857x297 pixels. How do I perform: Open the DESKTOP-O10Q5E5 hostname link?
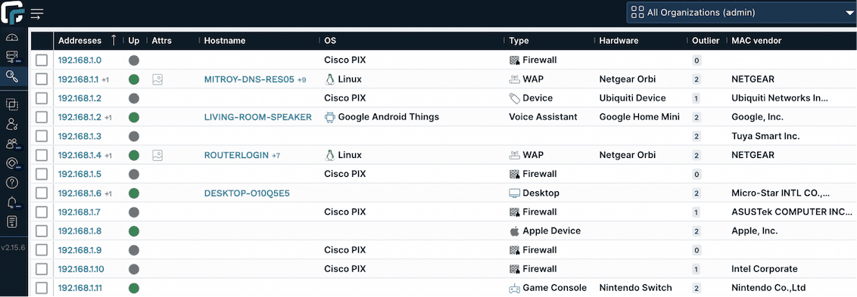click(247, 193)
